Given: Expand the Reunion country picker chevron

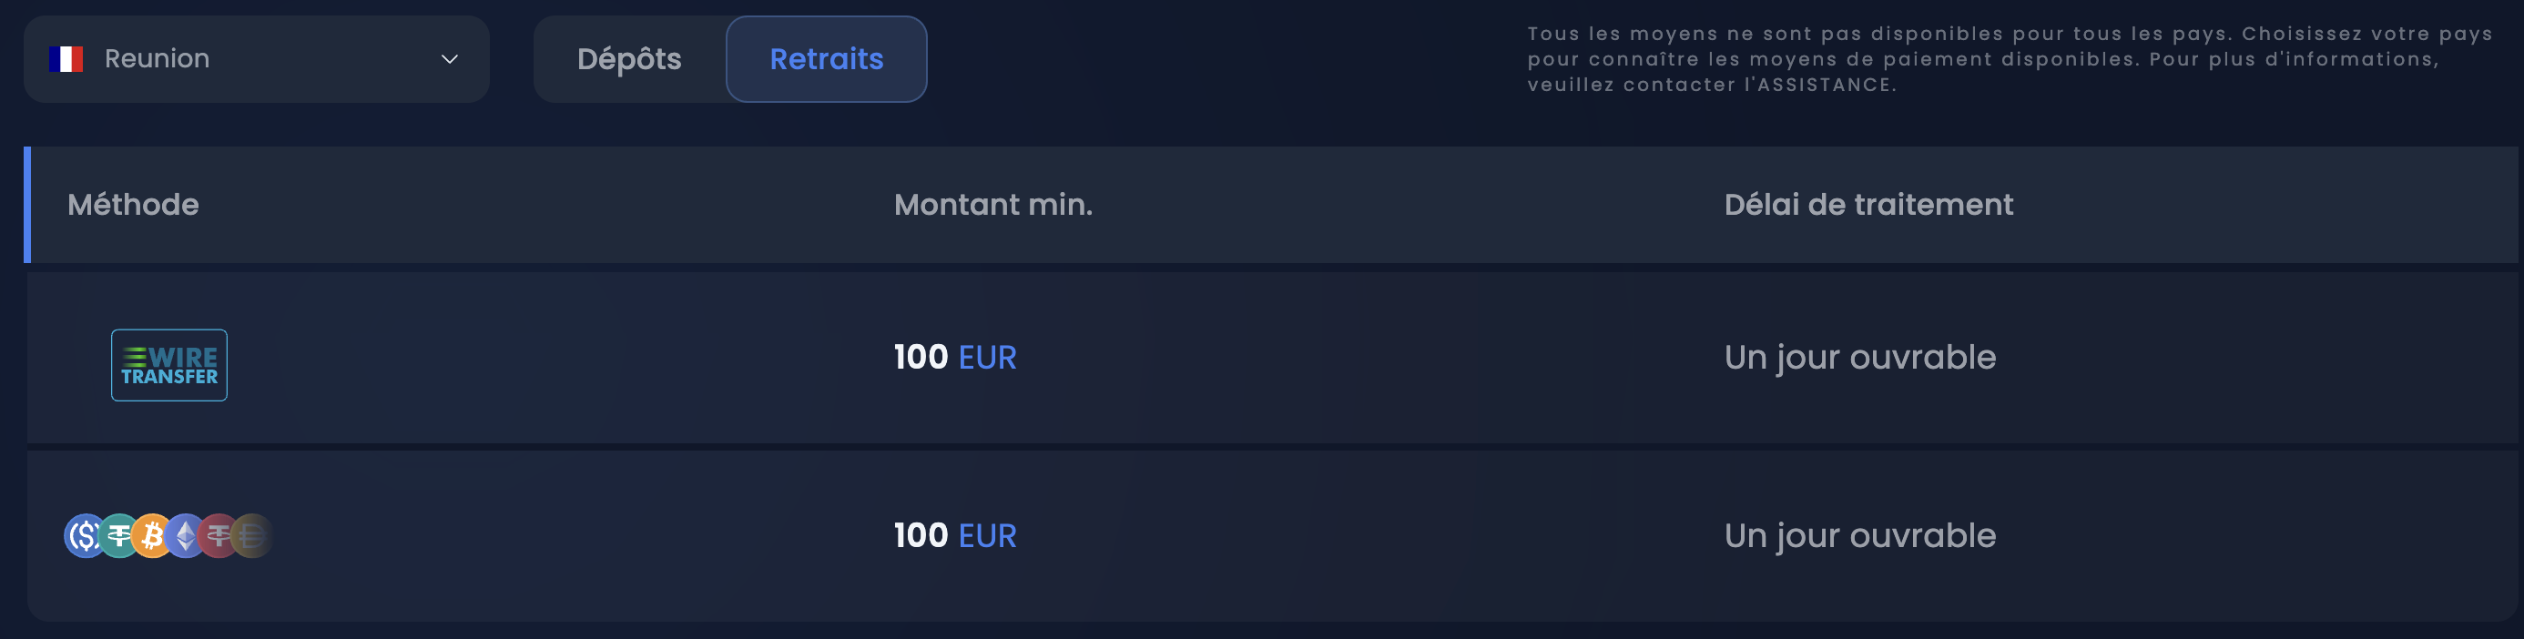Looking at the screenshot, I should click(x=449, y=59).
